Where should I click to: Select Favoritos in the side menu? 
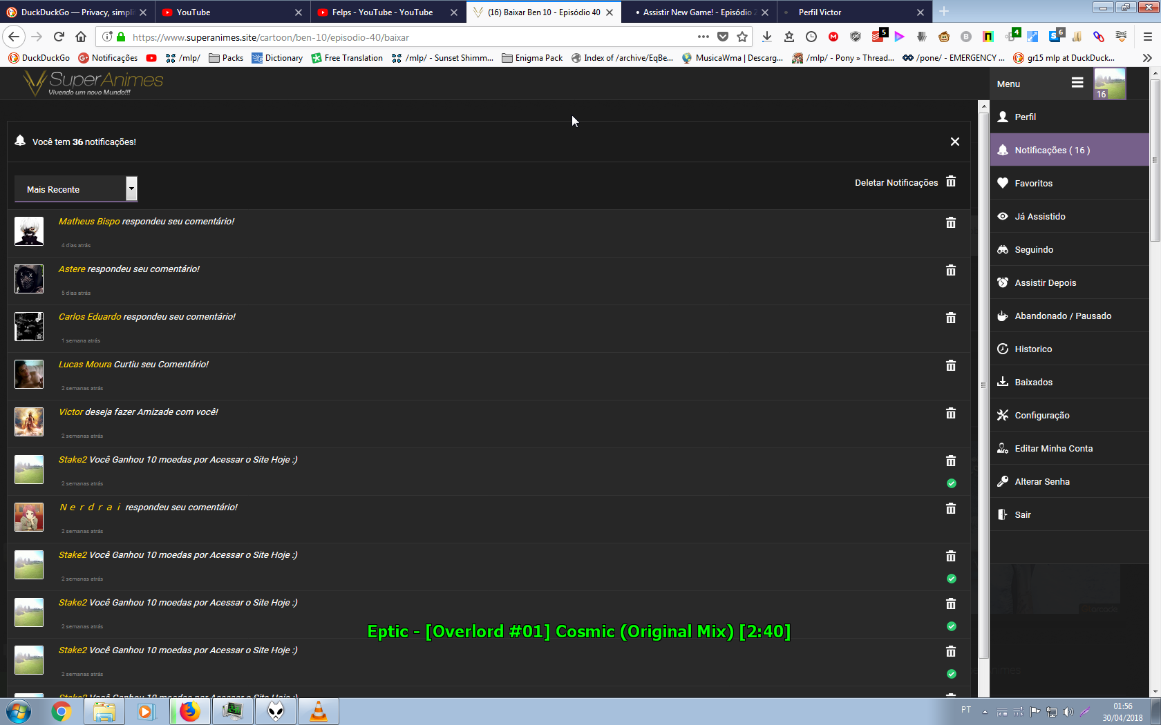pos(1033,183)
